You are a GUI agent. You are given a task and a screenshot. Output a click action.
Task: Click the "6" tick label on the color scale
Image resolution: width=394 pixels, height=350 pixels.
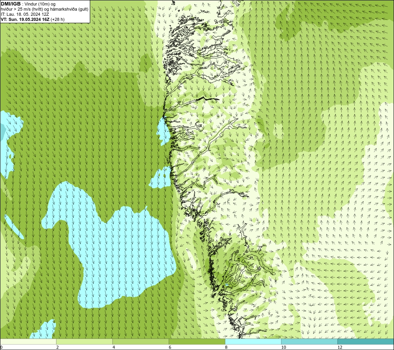point(170,347)
